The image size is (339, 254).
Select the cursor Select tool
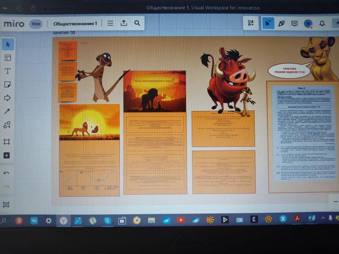[x=8, y=44]
